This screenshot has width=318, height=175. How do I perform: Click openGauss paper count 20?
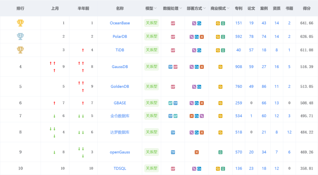(x=251, y=152)
